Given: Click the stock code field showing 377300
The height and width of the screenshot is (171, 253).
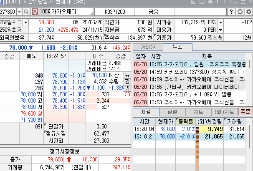Looking at the screenshot, I should point(8,12).
